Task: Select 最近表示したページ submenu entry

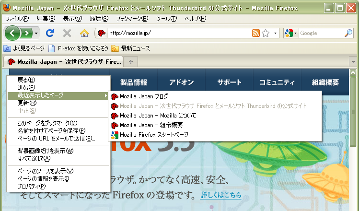Action: click(58, 95)
